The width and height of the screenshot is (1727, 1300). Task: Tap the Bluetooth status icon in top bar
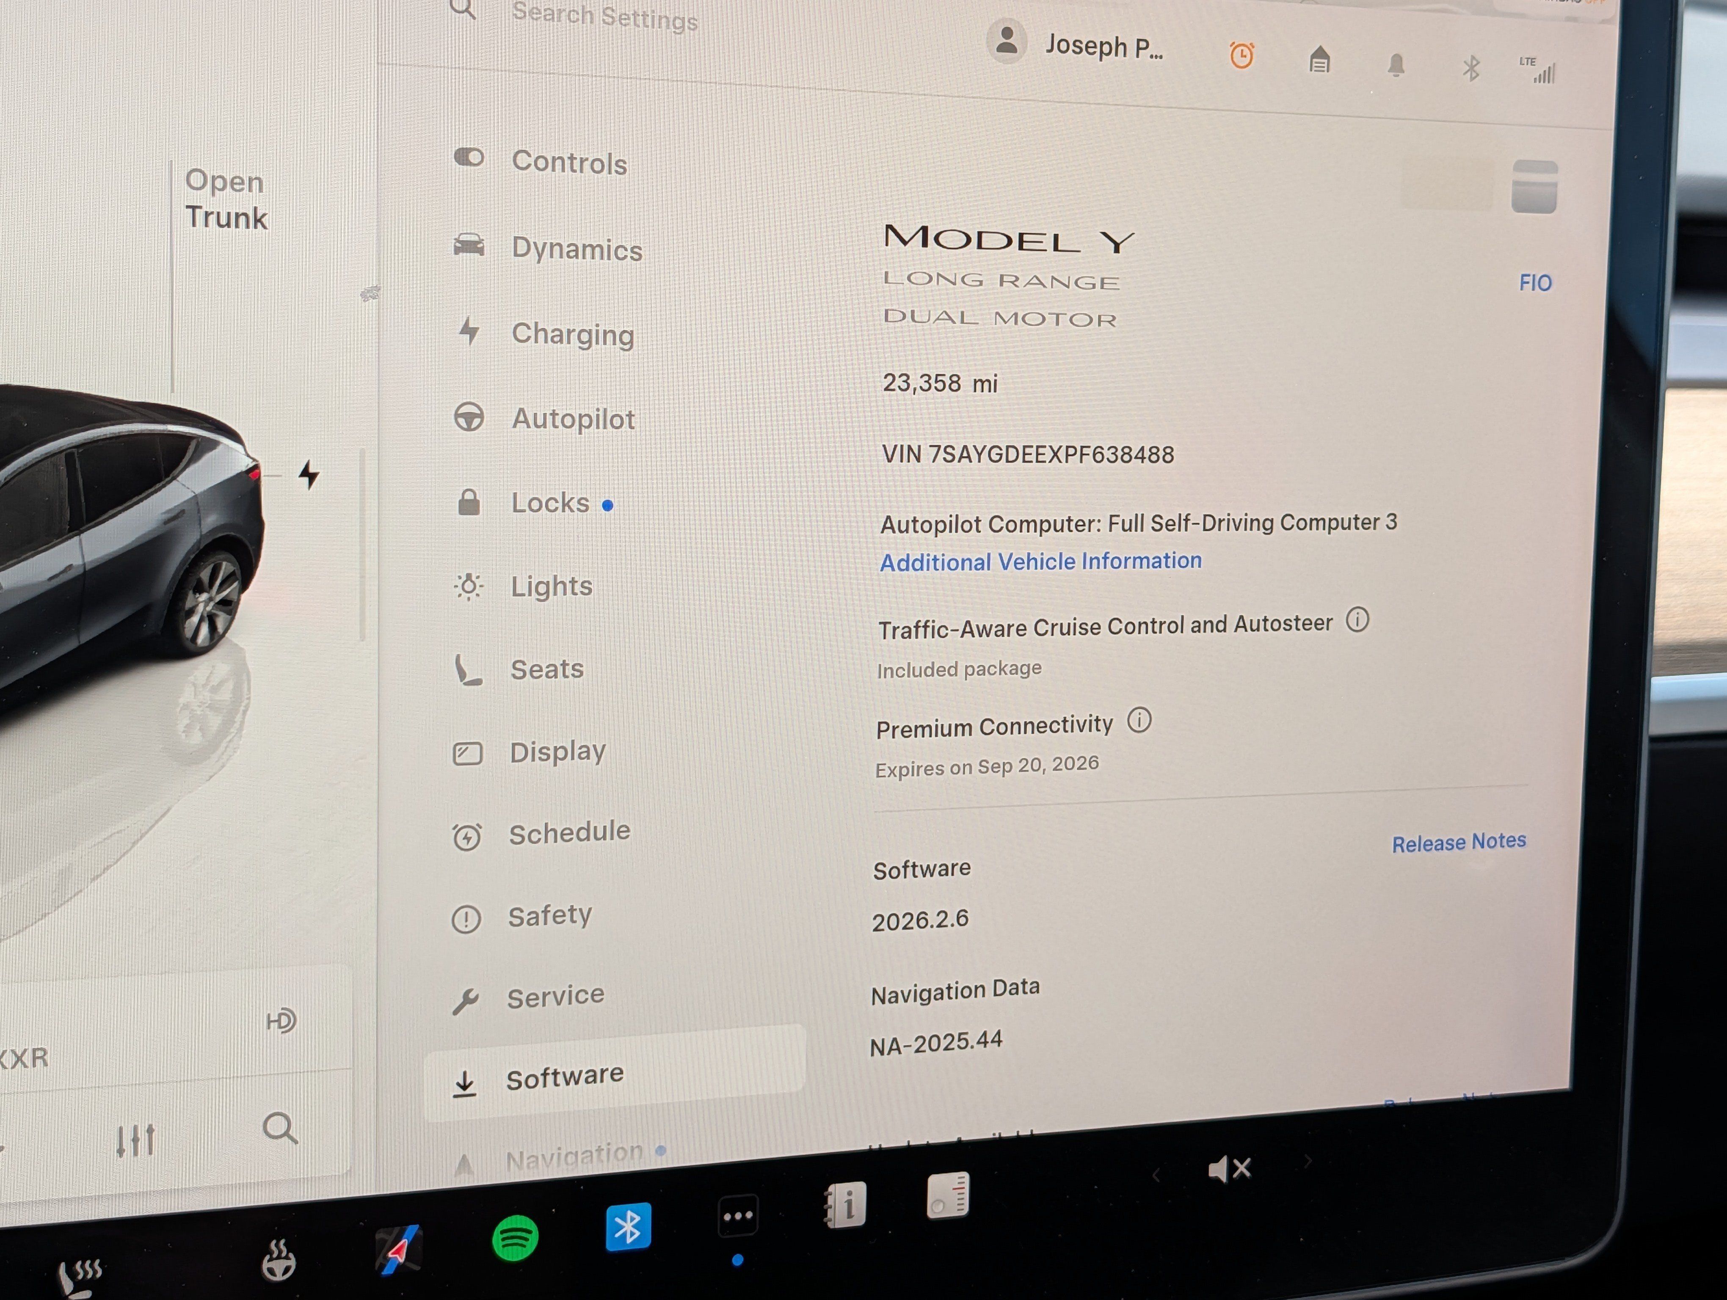(x=1471, y=69)
